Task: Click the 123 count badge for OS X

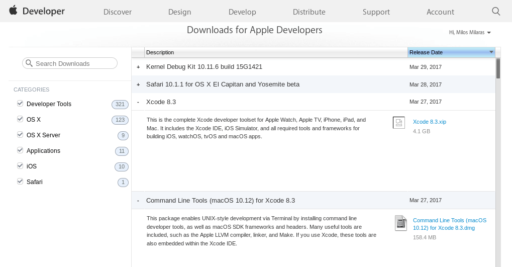Action: coord(120,120)
